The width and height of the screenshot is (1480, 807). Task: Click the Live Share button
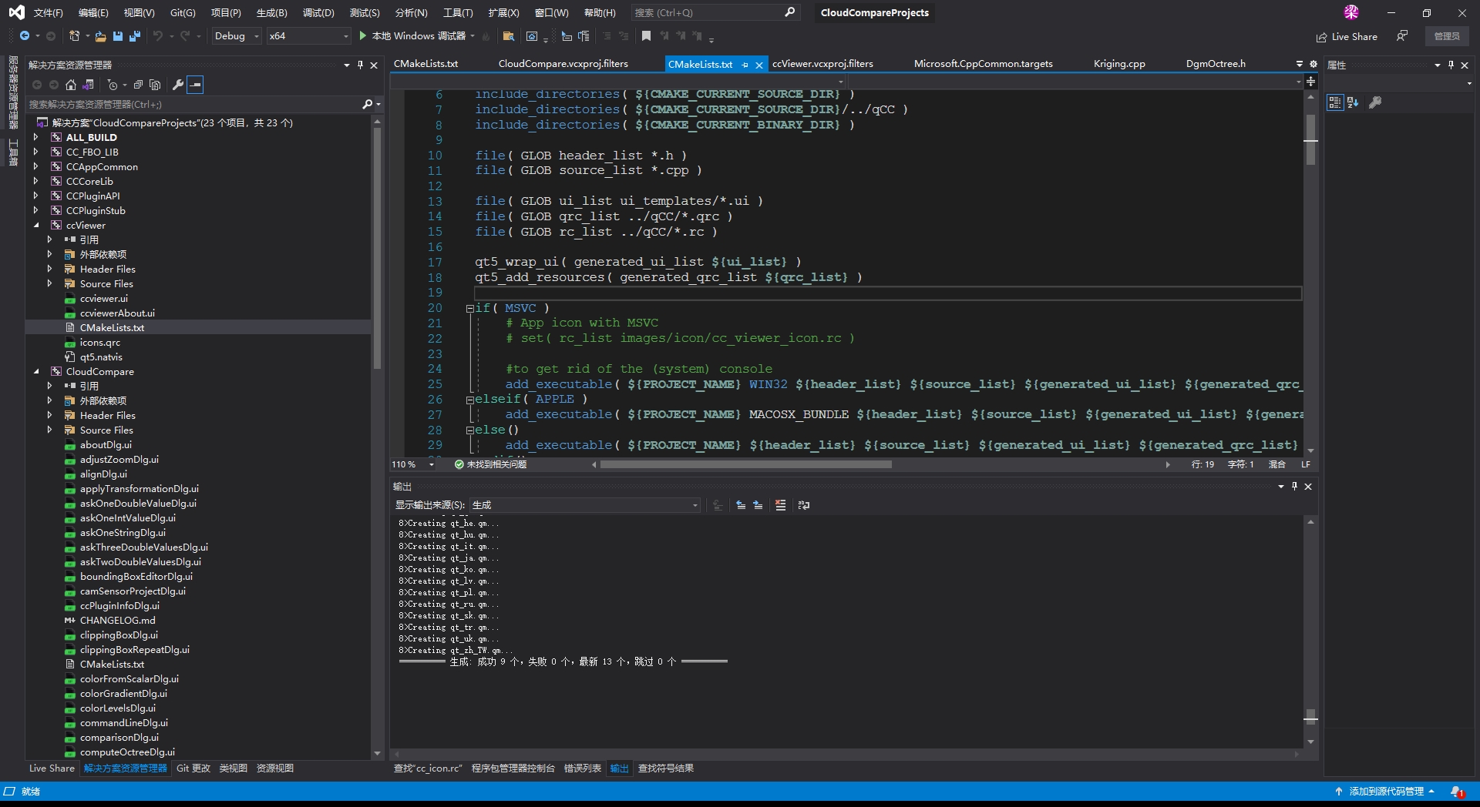coord(1347,37)
